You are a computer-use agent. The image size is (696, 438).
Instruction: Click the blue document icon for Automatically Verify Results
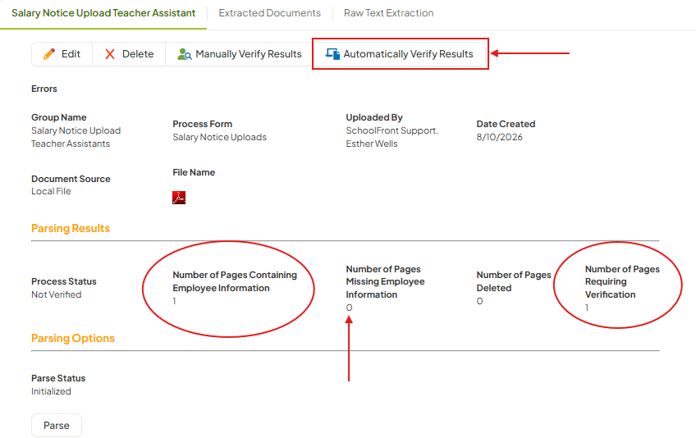pos(332,54)
